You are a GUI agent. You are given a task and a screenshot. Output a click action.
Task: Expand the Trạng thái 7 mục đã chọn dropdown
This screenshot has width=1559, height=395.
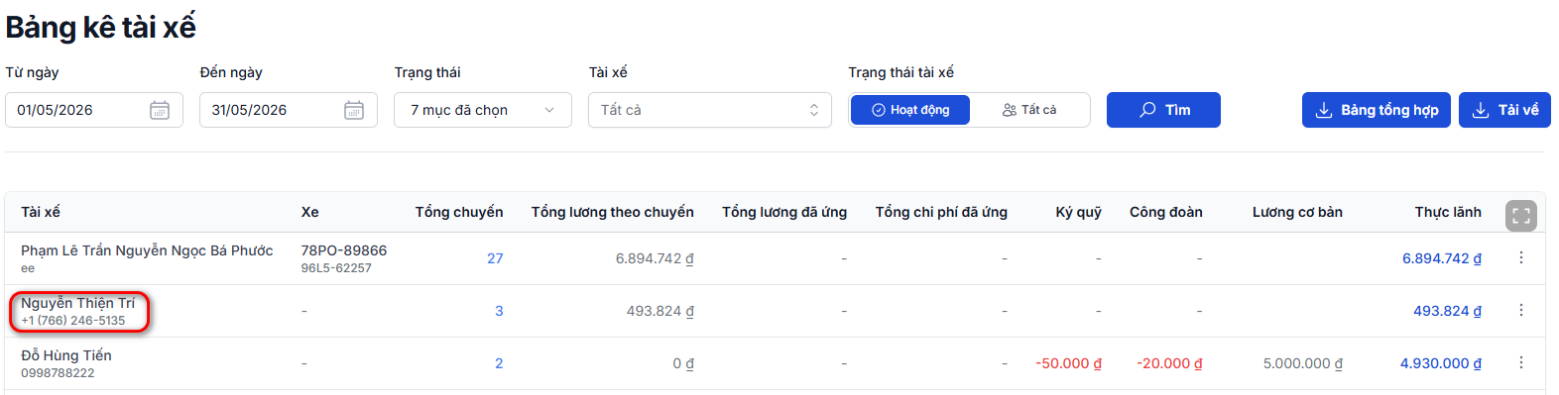(483, 110)
